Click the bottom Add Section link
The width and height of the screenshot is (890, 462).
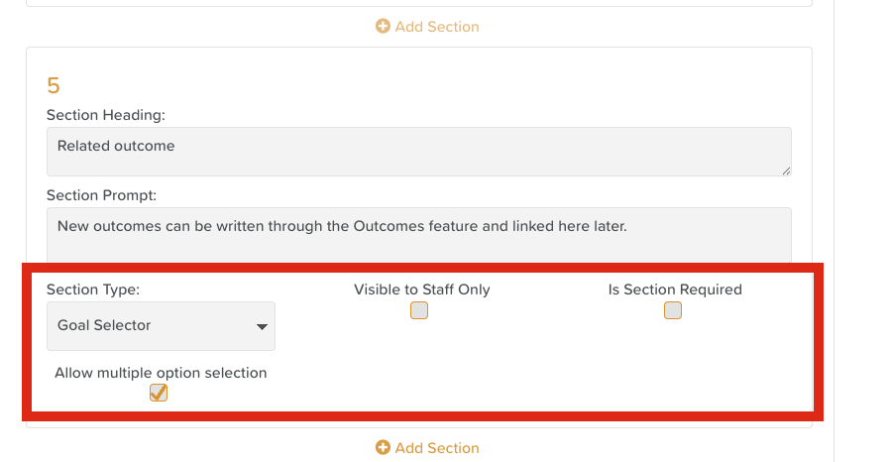click(x=436, y=448)
